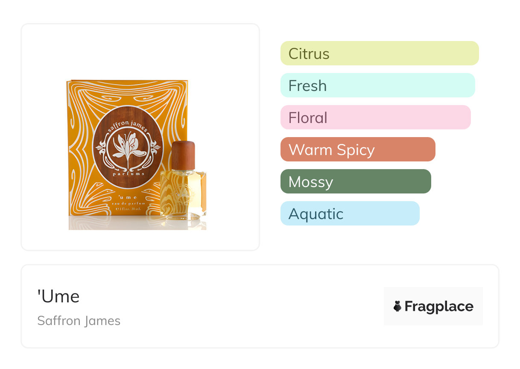This screenshot has height=369, width=520.
Task: Click the volume text at the box bottom
Action: [128, 209]
